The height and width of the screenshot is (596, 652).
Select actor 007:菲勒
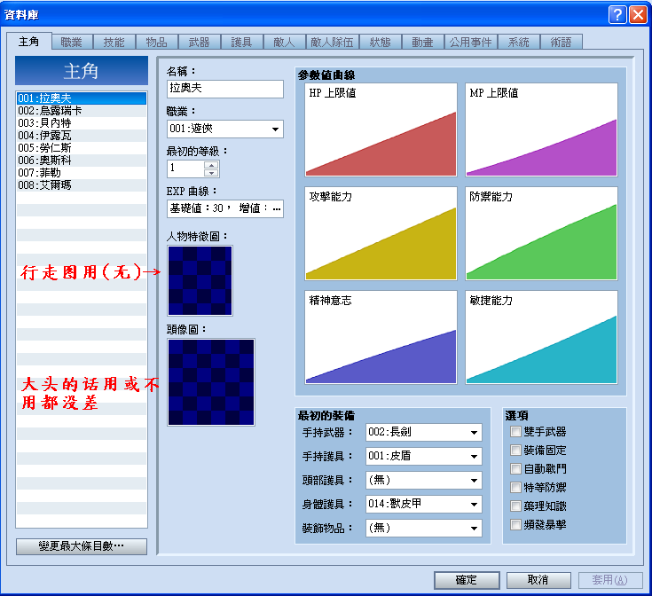pos(82,173)
